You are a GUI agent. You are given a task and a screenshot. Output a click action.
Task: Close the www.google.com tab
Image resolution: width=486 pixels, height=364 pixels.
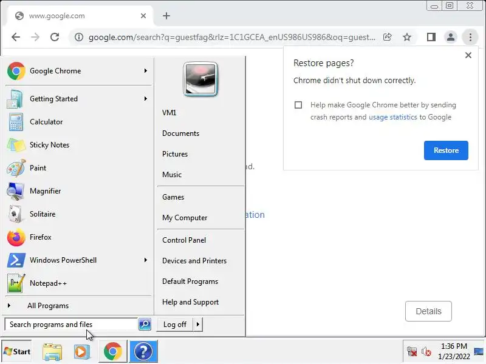point(143,16)
